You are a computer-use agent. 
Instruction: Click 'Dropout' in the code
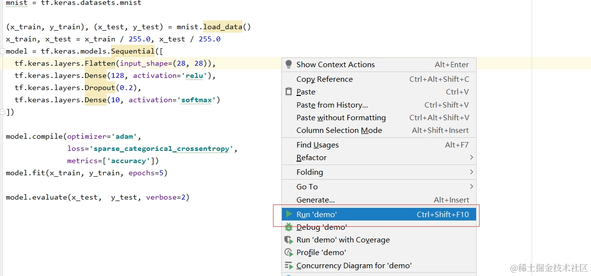pyautogui.click(x=100, y=88)
